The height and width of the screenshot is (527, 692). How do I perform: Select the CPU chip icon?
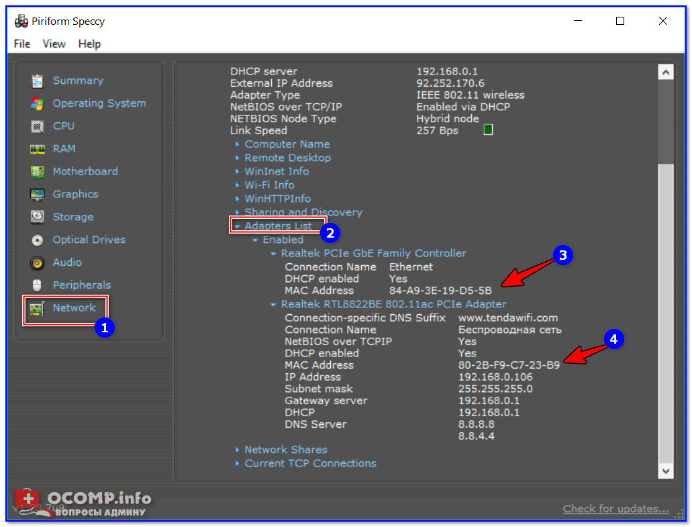click(38, 126)
